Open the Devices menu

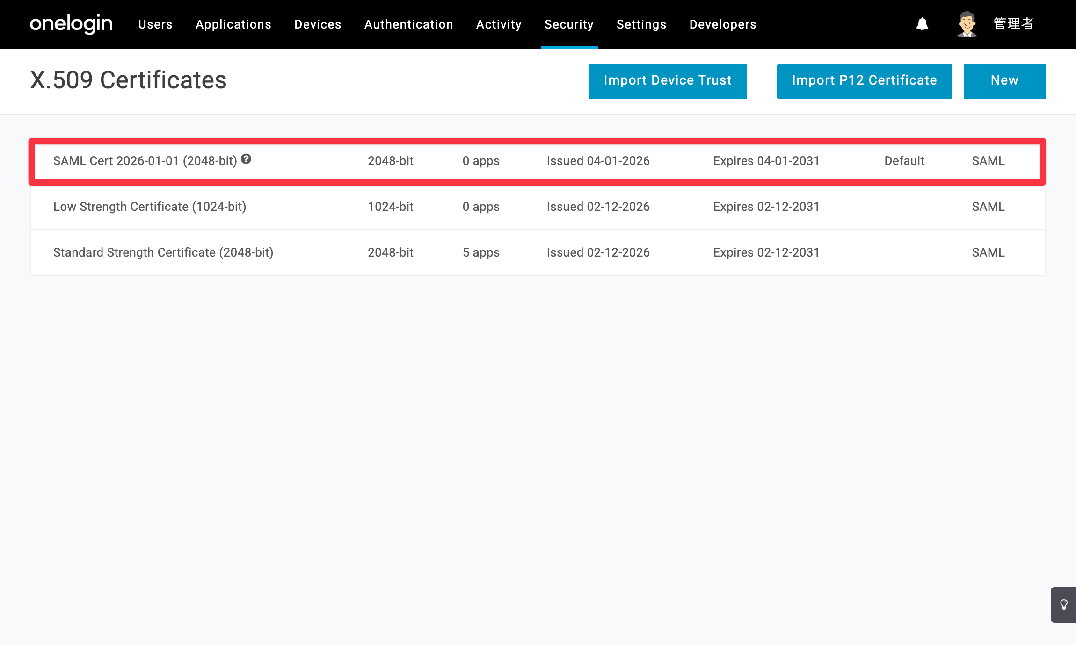tap(318, 24)
